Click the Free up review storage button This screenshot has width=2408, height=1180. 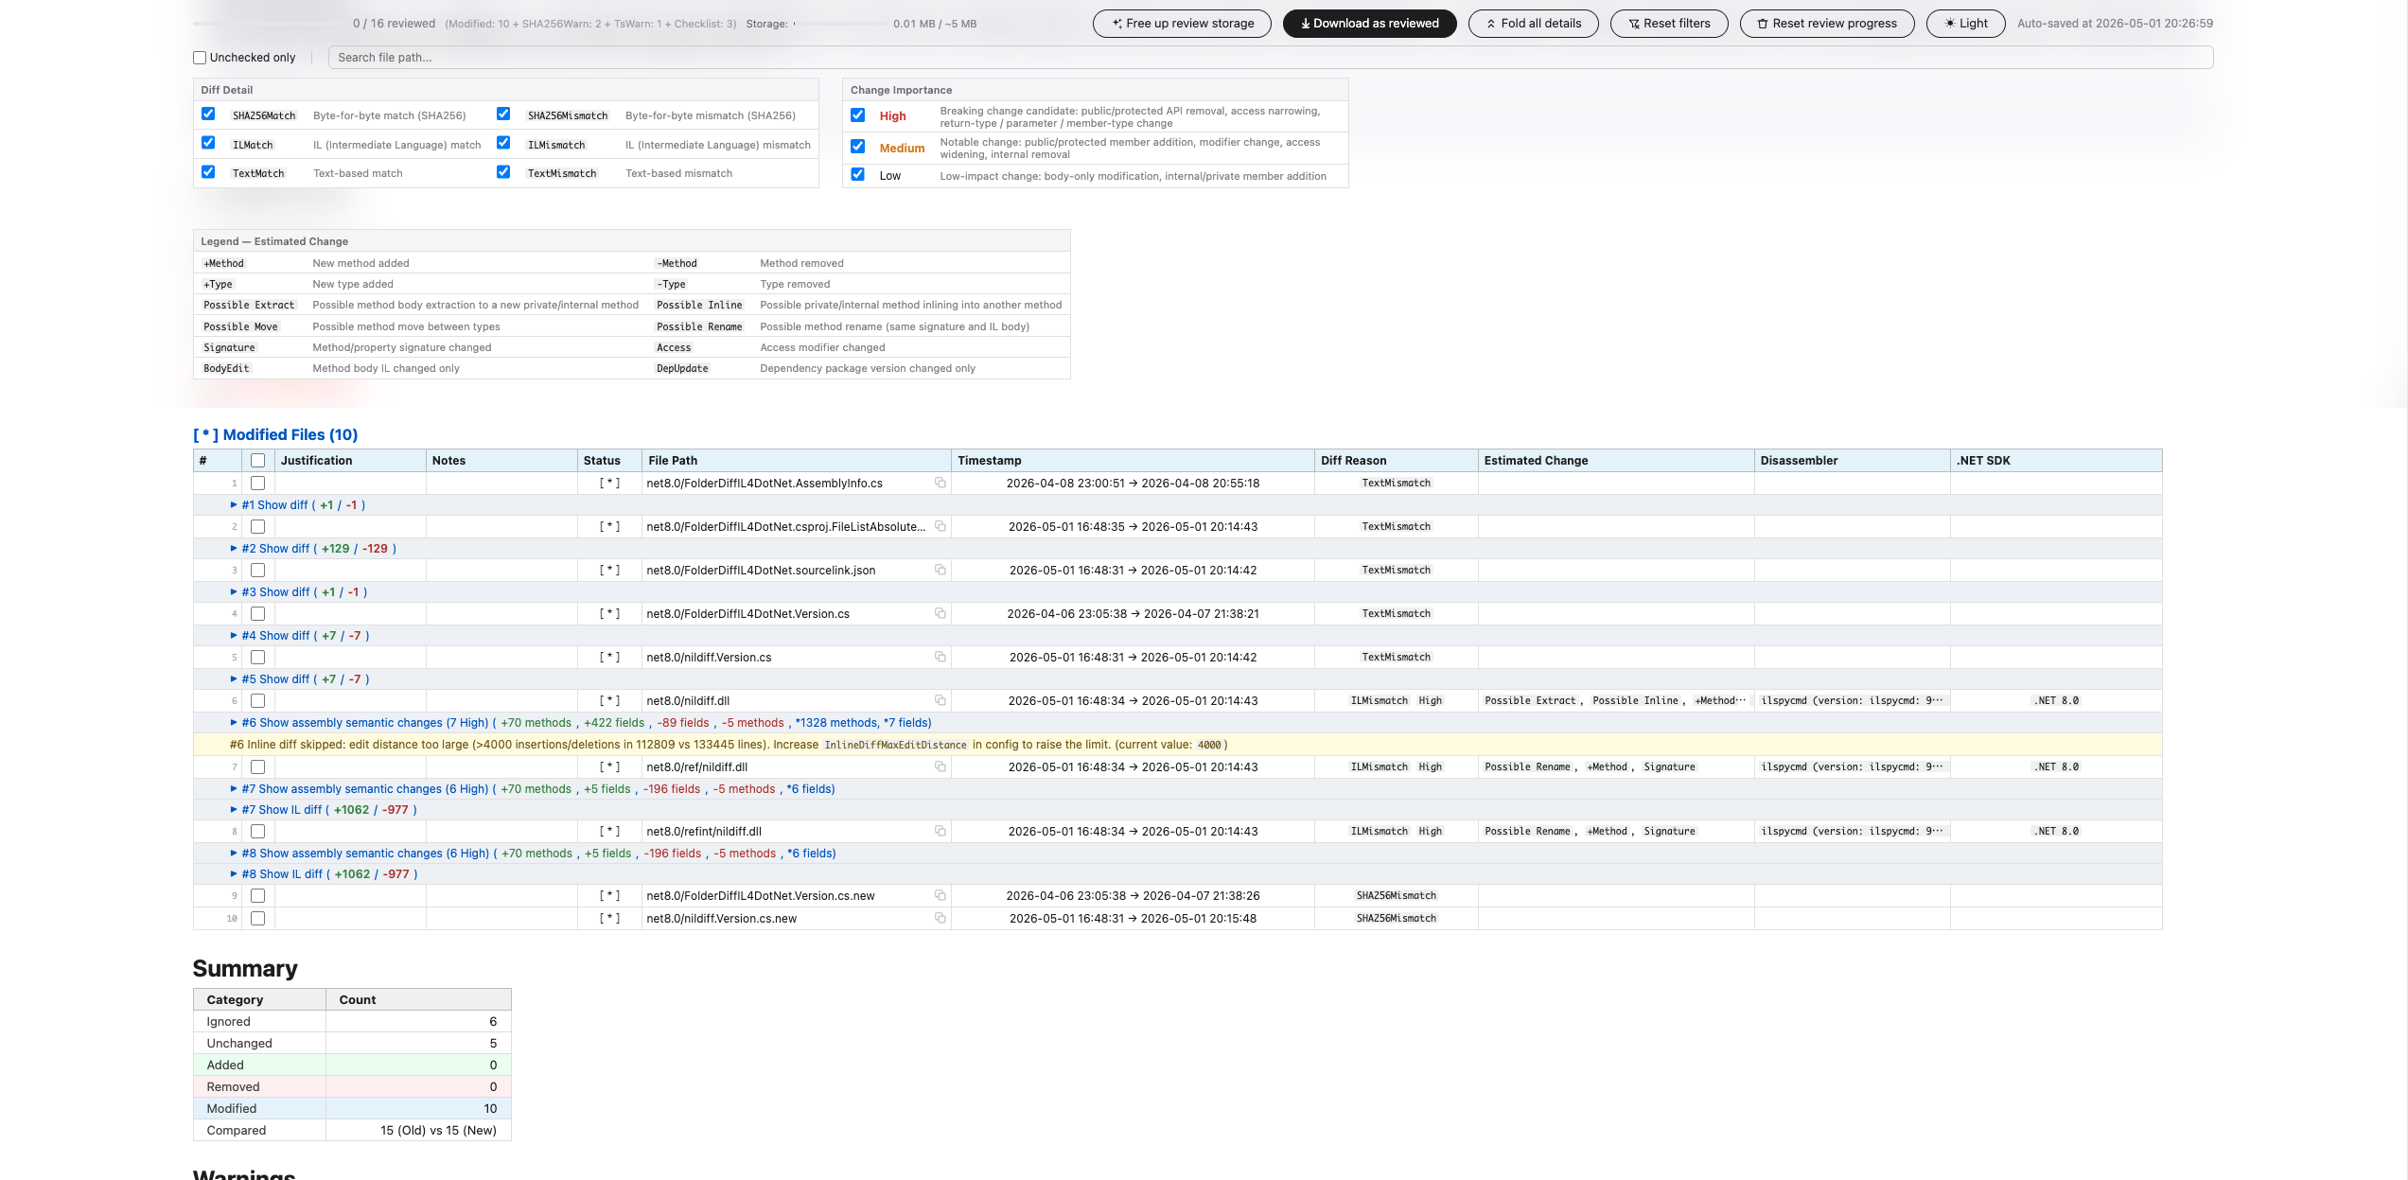[1182, 24]
